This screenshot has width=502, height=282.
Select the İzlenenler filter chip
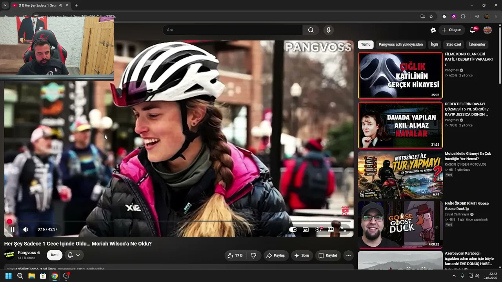click(x=477, y=45)
